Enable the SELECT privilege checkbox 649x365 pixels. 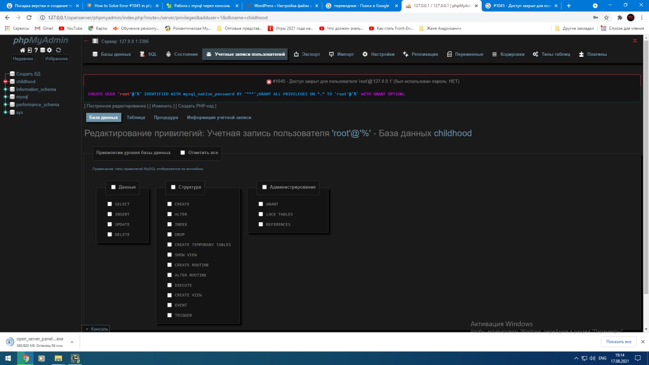(110, 204)
